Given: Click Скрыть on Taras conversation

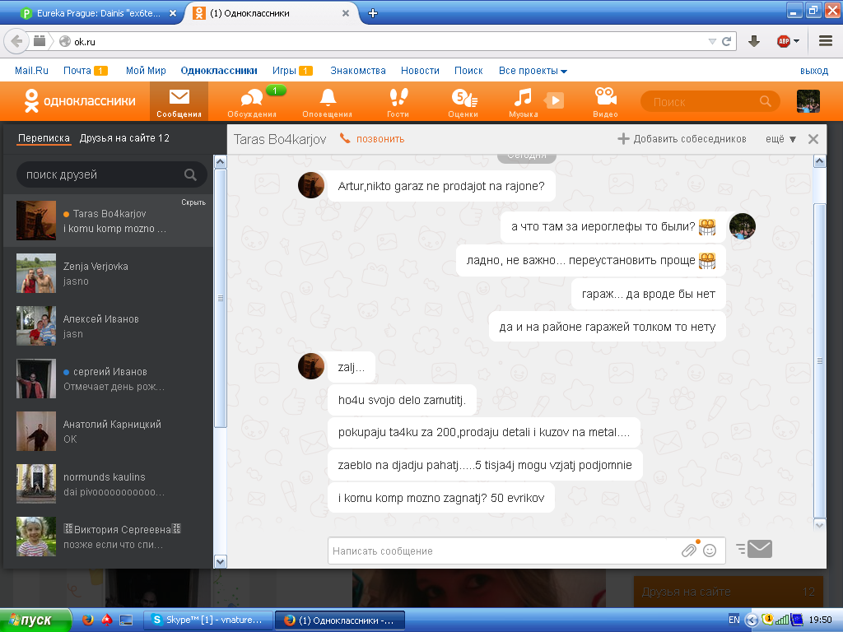Looking at the screenshot, I should tap(193, 202).
